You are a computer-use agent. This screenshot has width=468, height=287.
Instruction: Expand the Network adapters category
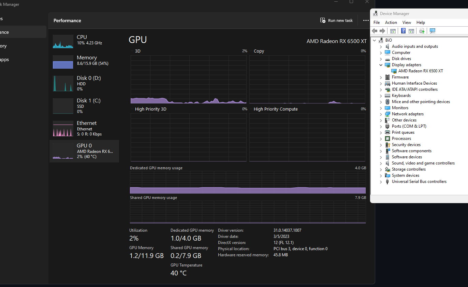pyautogui.click(x=381, y=114)
